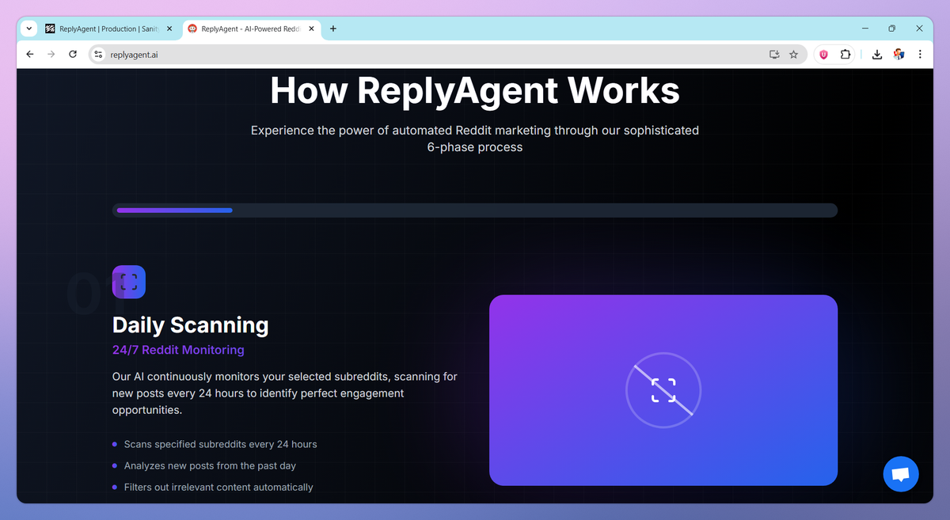Click 'Scans specified subreddits every 24 hours'
Screen dimensions: 950x520
click(220, 444)
